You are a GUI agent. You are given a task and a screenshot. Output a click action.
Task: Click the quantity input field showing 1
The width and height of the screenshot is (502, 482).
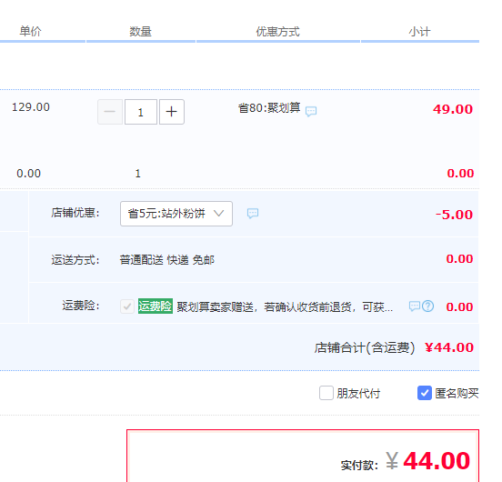pos(141,112)
